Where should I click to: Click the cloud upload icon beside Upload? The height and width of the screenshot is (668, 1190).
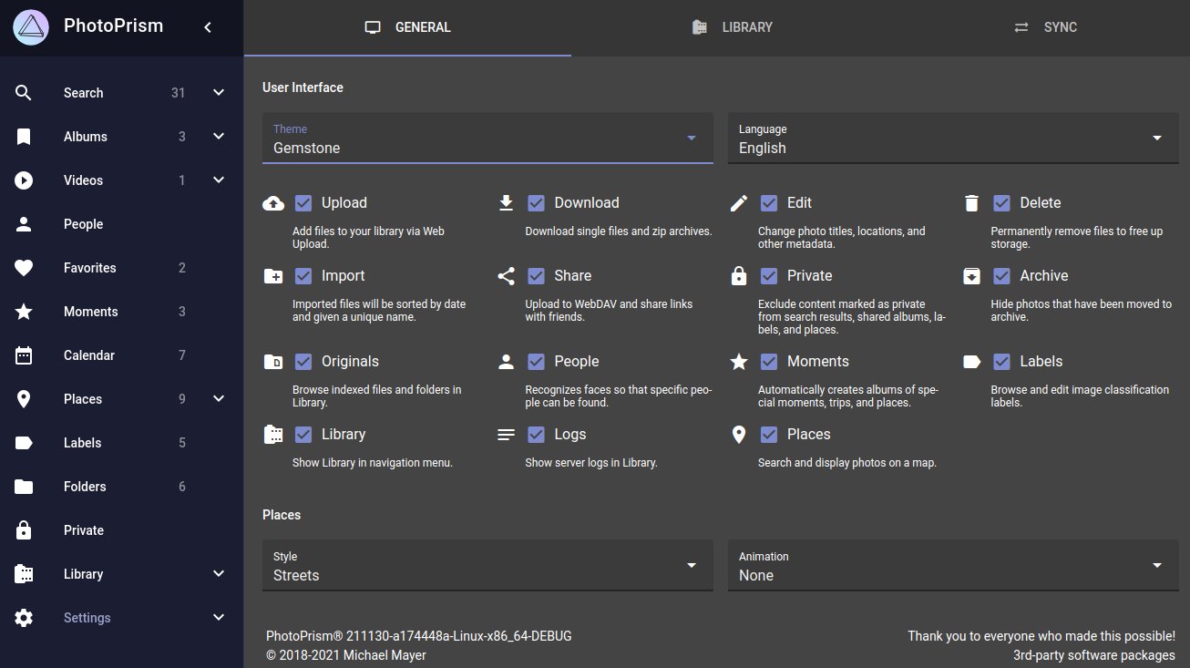tap(273, 203)
